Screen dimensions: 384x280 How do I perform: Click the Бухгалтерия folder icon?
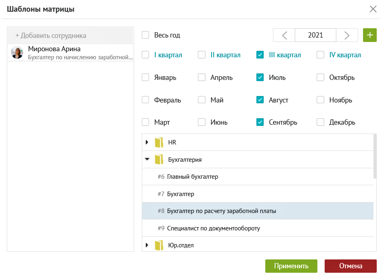point(159,159)
